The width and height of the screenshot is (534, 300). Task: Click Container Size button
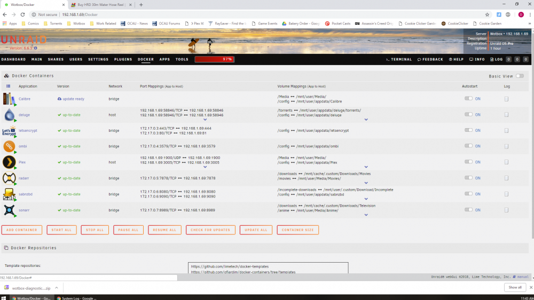(297, 230)
